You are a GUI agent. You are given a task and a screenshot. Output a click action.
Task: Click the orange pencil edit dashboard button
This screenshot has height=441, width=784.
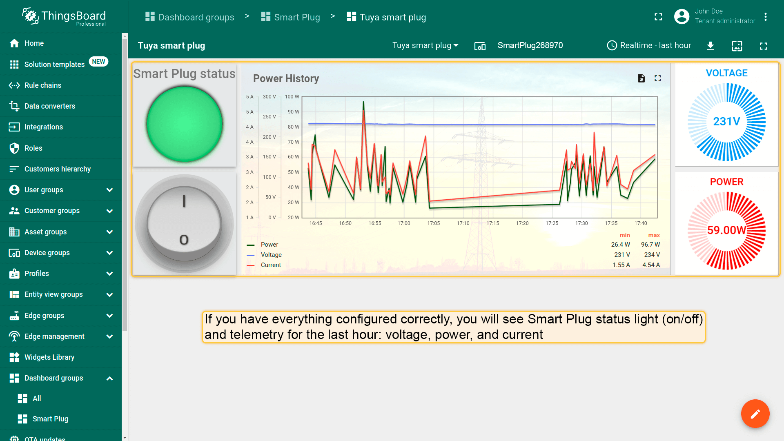755,414
